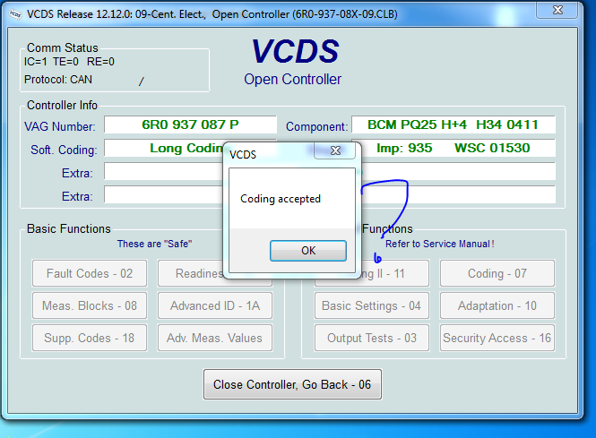Open Security Access - 16
The image size is (596, 438).
(x=497, y=338)
